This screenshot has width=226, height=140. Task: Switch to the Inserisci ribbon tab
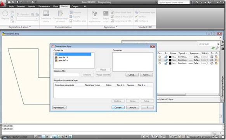21,6
